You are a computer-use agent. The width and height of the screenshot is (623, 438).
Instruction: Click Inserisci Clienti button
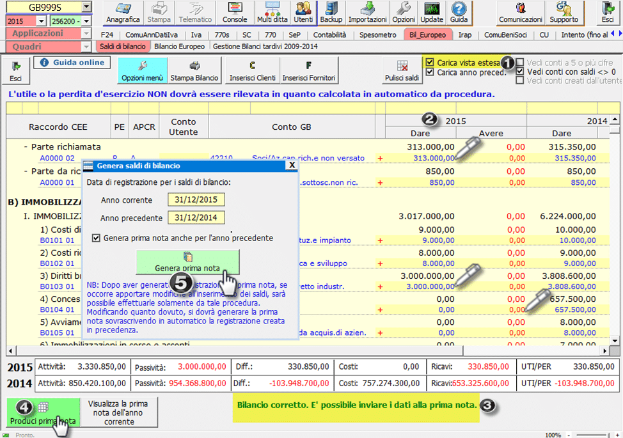tap(252, 70)
